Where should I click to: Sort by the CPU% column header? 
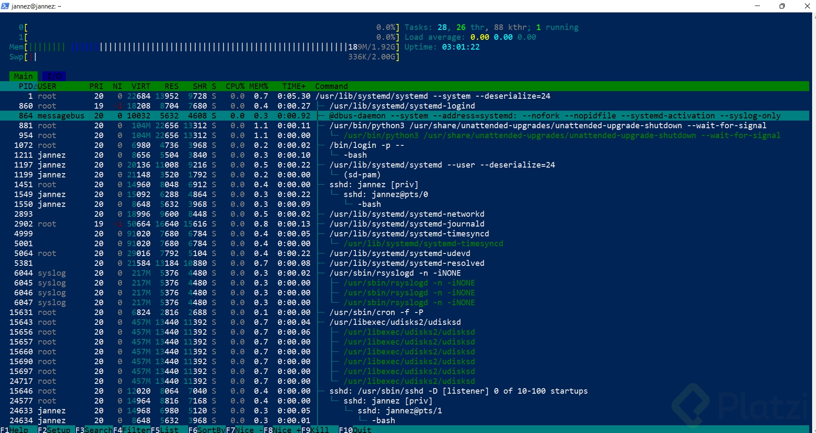click(x=235, y=86)
